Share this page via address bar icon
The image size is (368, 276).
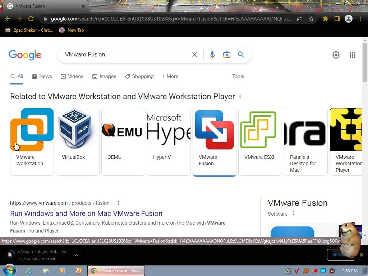click(x=300, y=19)
